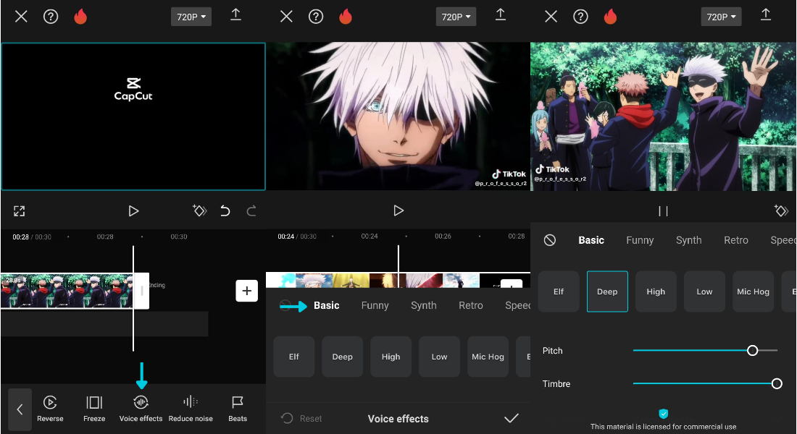Viewport: 797px width, 434px height.
Task: Tap the flame icon in the middle panel
Action: point(346,17)
